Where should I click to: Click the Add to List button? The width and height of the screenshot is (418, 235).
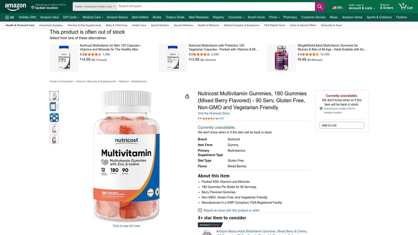[341, 125]
